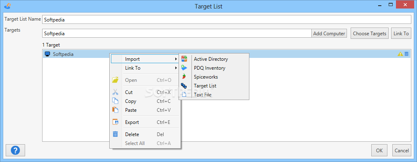Image resolution: width=417 pixels, height=162 pixels.
Task: Click the Add Computer button
Action: (329, 34)
